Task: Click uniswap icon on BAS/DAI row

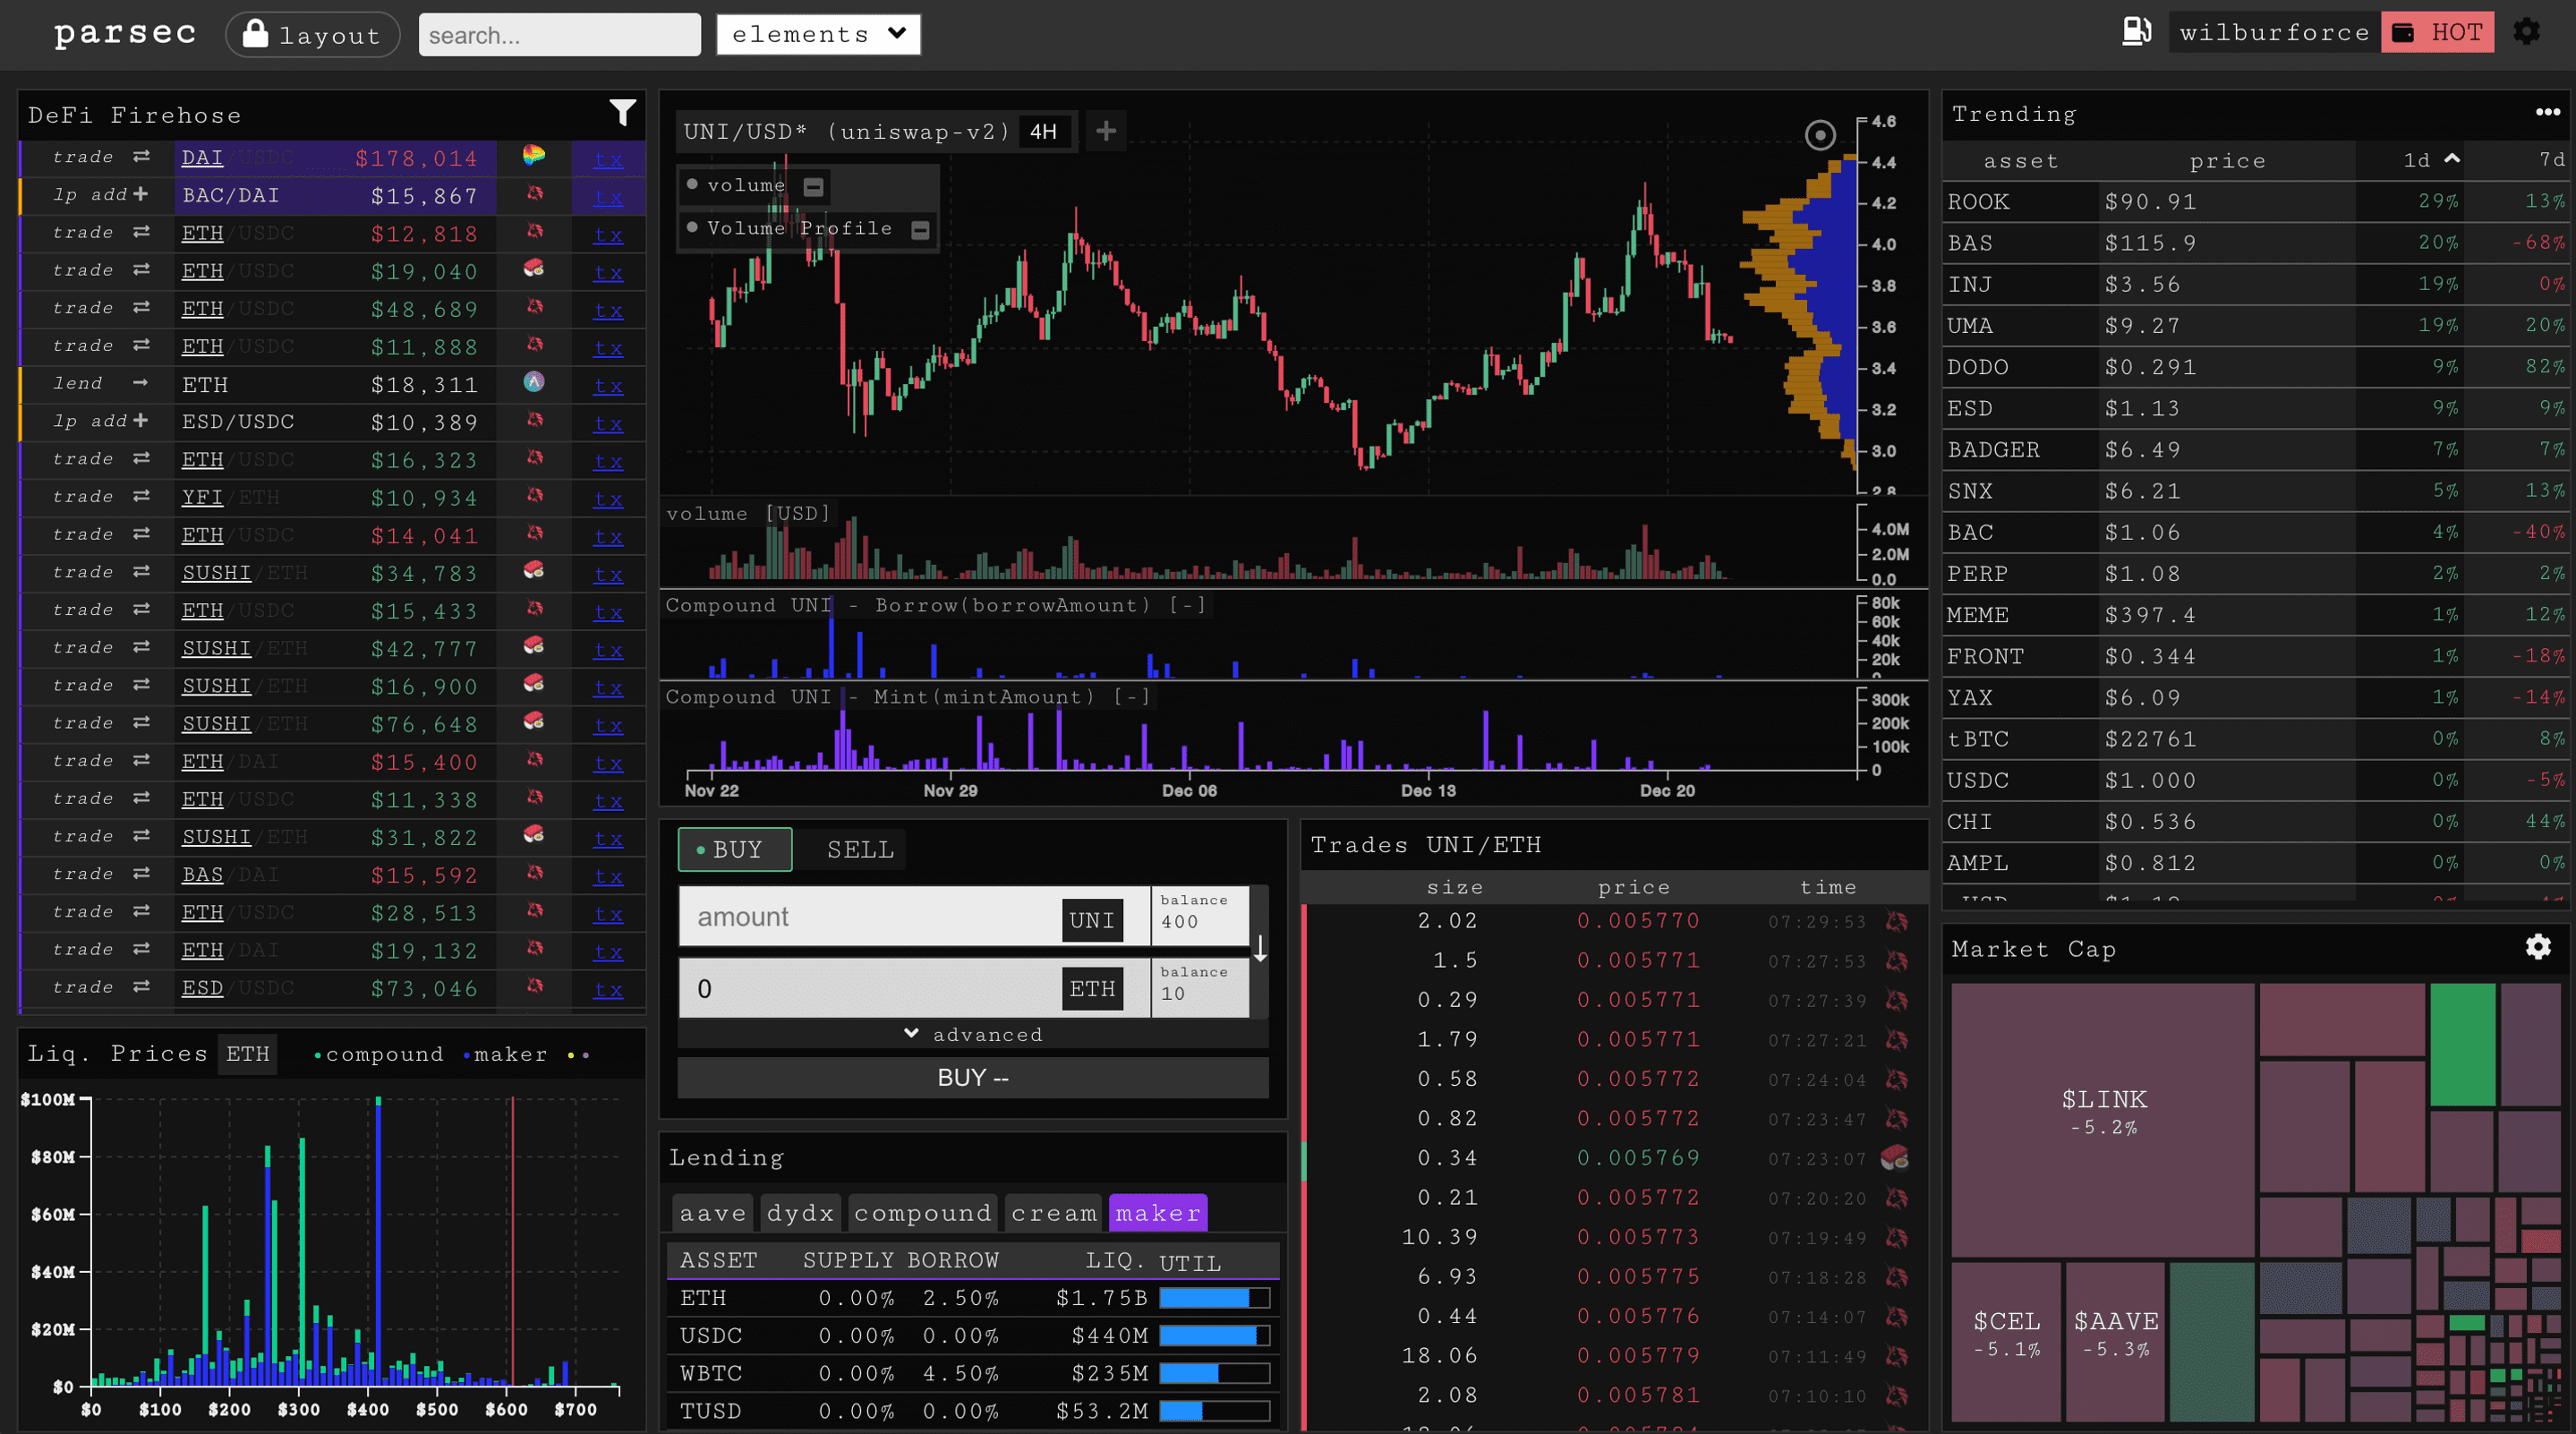Action: tap(535, 872)
